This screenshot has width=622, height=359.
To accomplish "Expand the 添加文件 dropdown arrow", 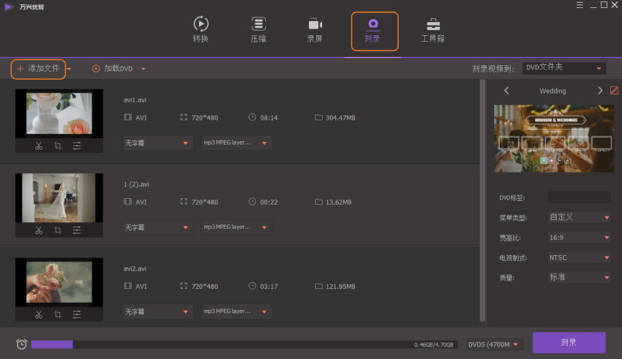I will click(x=69, y=69).
